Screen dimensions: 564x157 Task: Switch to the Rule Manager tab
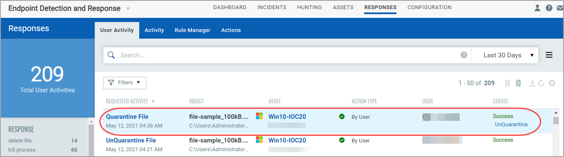[x=192, y=30]
